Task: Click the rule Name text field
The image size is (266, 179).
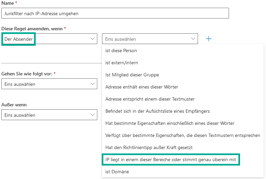Action: click(115, 13)
